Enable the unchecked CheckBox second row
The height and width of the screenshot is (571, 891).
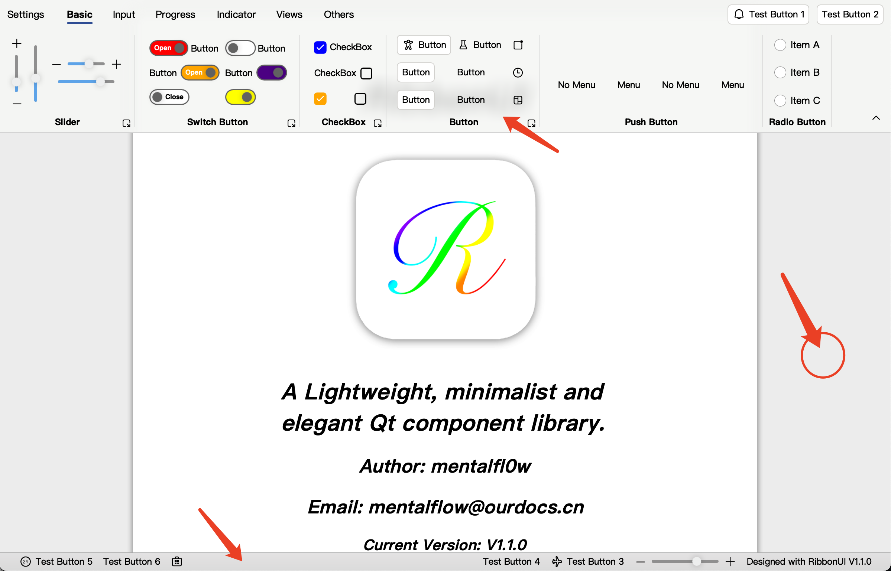[x=366, y=73]
